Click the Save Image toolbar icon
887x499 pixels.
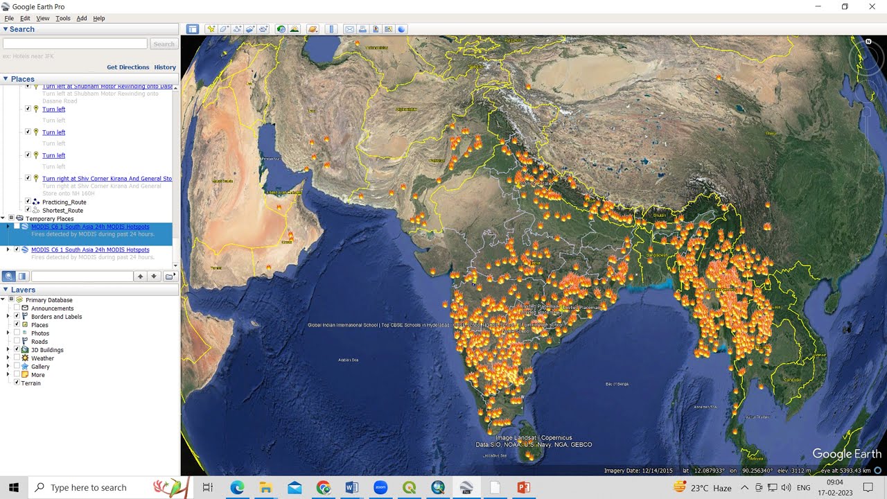pos(376,29)
